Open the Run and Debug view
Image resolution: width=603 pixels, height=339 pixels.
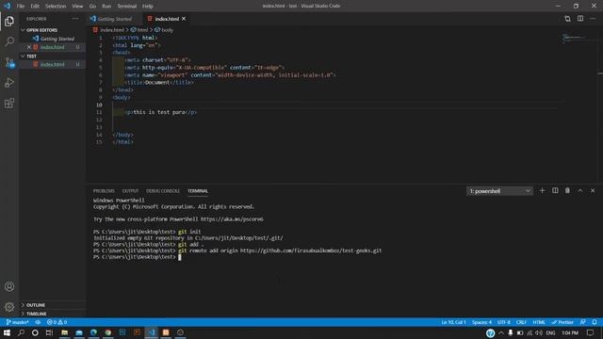coord(9,83)
